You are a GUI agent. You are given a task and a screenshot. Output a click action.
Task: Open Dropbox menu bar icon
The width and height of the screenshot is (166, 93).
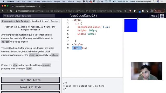87,1
